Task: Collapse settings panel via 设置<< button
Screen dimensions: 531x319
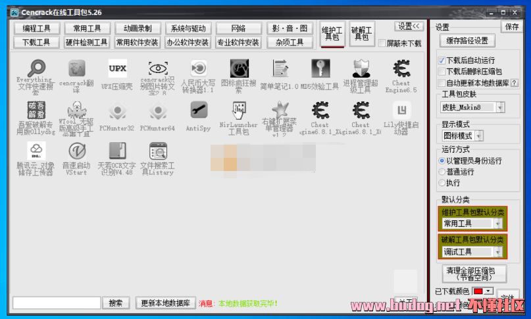Action: tap(409, 26)
